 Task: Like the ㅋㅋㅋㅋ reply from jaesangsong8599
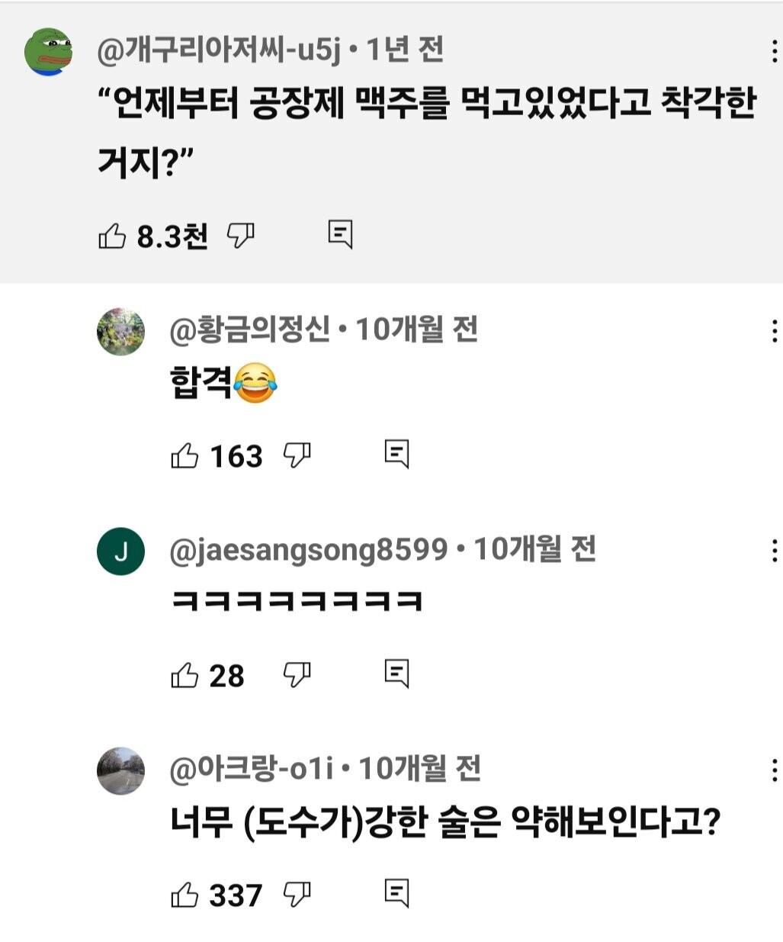click(185, 675)
